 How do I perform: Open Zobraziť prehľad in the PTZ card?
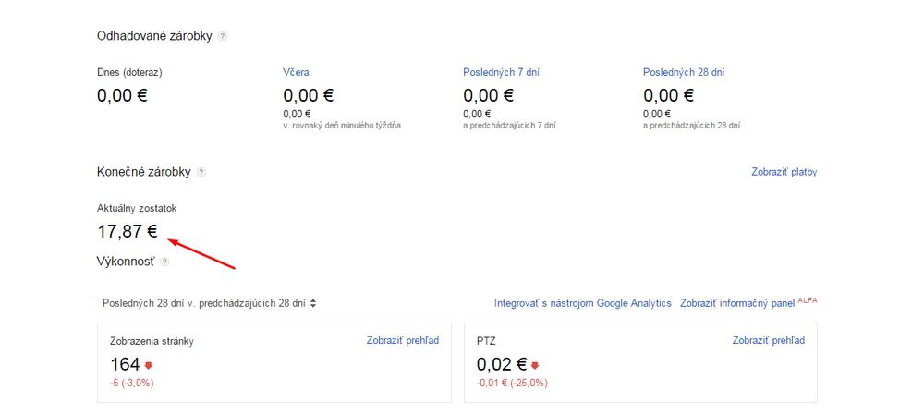769,340
